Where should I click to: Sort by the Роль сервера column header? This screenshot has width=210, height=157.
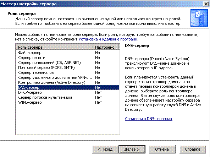55,47
